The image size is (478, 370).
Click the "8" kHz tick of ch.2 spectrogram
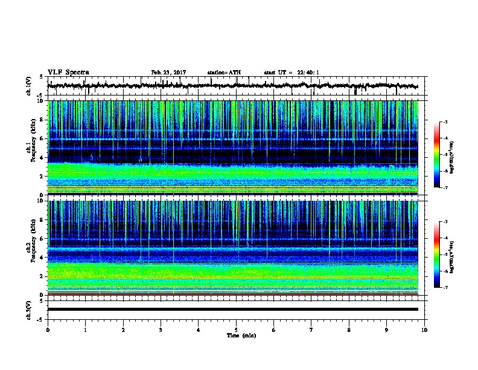pos(42,220)
